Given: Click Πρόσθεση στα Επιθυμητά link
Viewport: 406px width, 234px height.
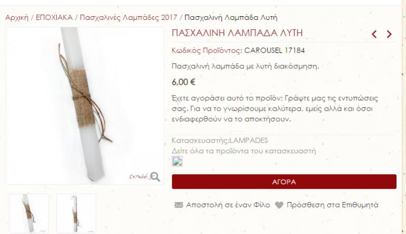Looking at the screenshot, I should (x=332, y=205).
